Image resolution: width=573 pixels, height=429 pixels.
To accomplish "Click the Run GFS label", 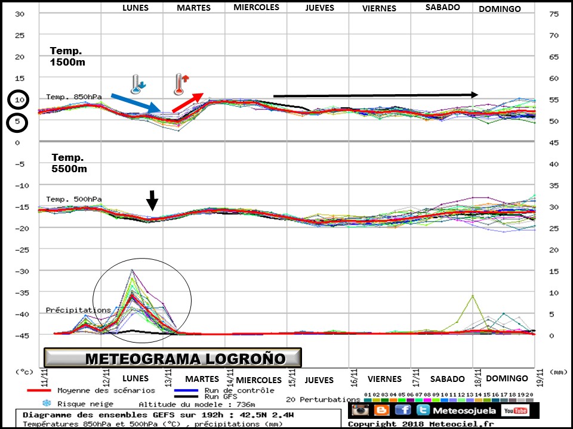I will (x=221, y=397).
